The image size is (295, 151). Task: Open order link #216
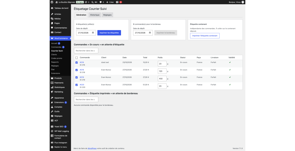(82, 62)
